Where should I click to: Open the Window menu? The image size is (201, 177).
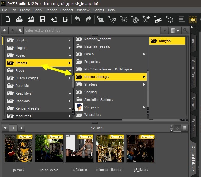click(83, 10)
